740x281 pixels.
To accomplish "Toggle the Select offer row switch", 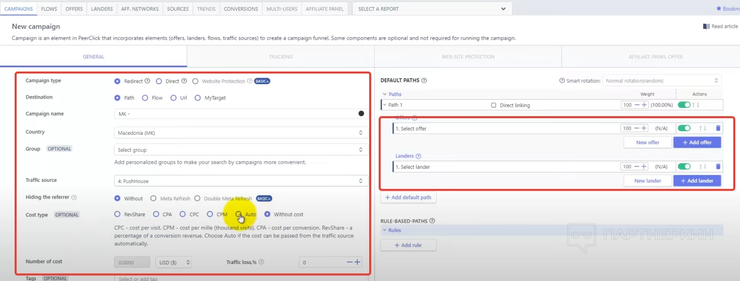I will tap(684, 128).
